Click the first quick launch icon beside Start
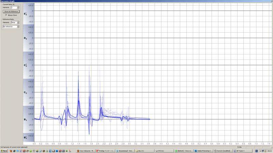This screenshot has width=273, height=153. [x=11, y=150]
